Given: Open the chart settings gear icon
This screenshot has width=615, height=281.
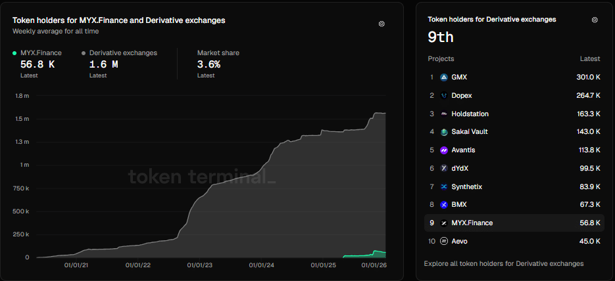Looking at the screenshot, I should 381,24.
